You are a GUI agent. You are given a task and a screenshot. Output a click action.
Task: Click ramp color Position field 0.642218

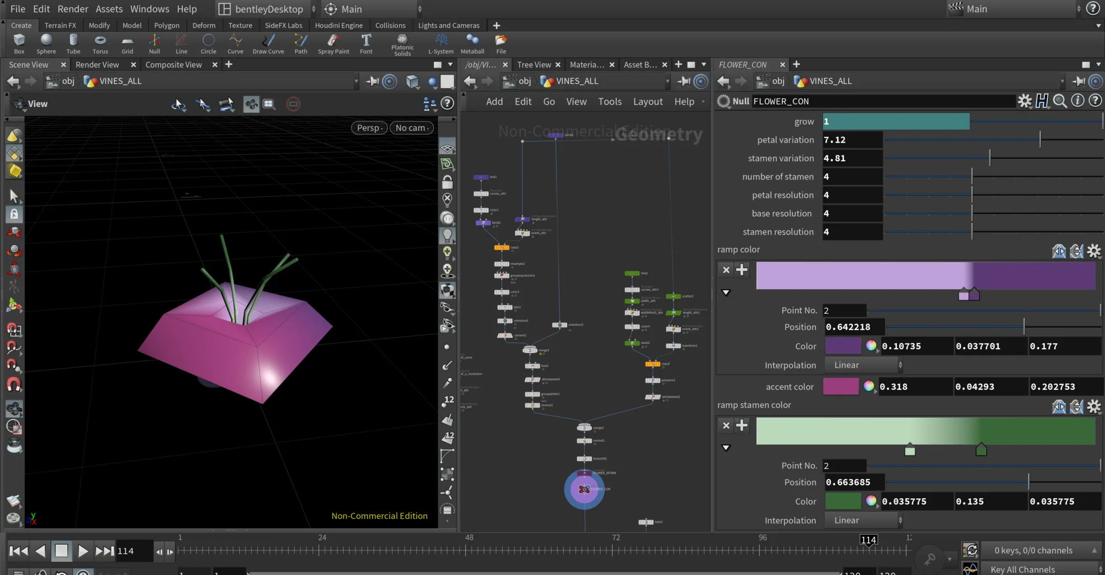coord(854,327)
